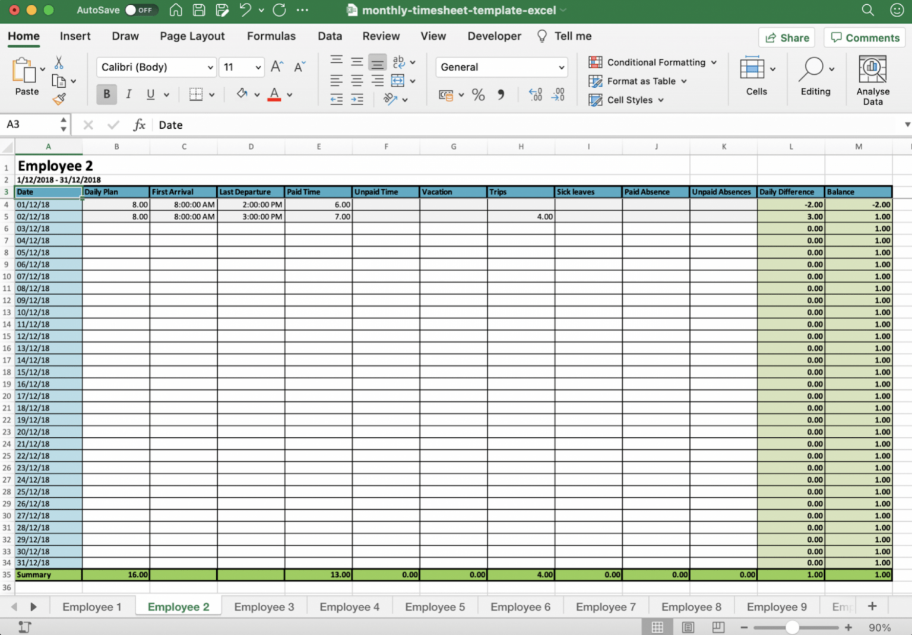Click the Search icon in the title bar
912x635 pixels.
(867, 10)
